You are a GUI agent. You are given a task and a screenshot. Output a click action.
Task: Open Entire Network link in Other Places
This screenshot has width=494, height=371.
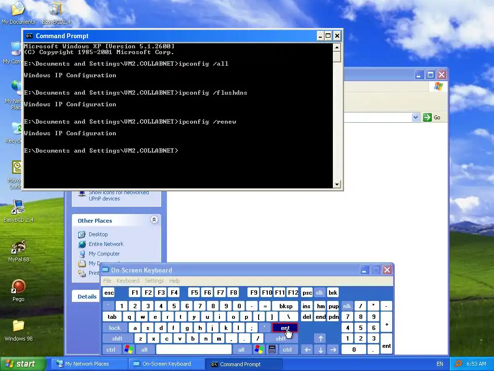[x=106, y=244]
